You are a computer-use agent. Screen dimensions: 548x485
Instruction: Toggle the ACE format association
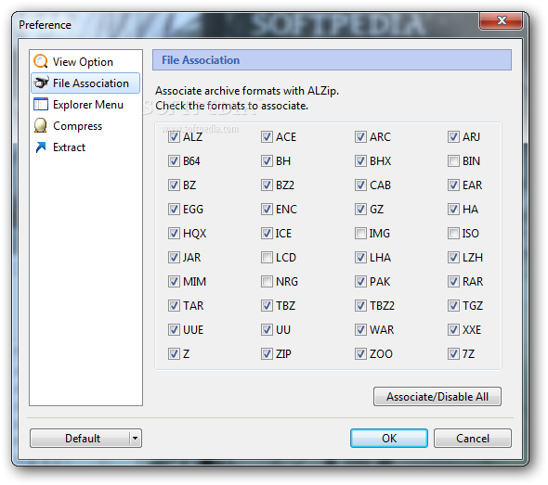pos(267,136)
